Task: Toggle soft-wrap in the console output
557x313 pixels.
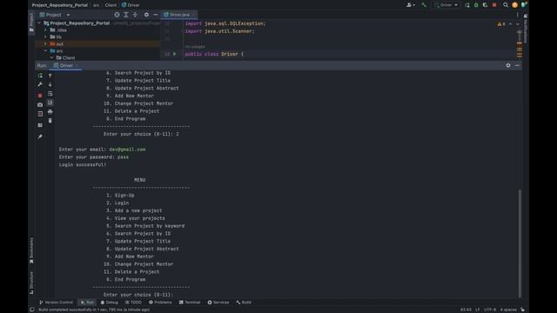Action: pos(50,94)
